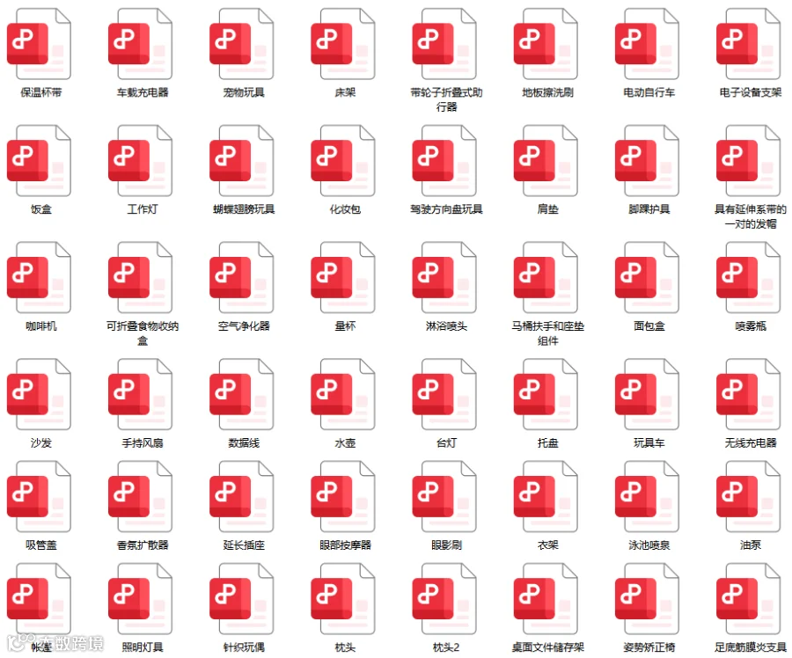Click the 蝴蝶翅膀玩具 file name text

pos(244,209)
